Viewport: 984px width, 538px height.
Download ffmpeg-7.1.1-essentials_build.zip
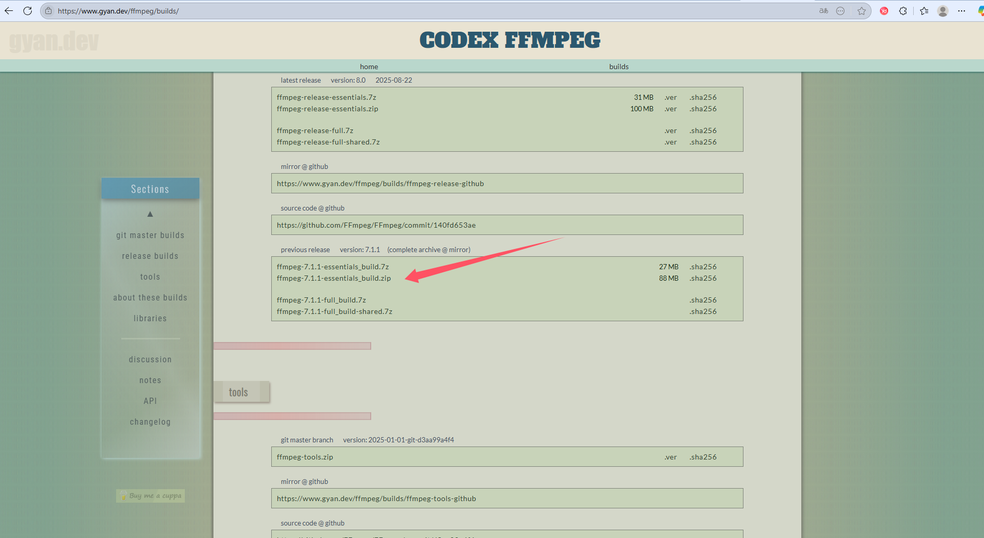click(334, 278)
